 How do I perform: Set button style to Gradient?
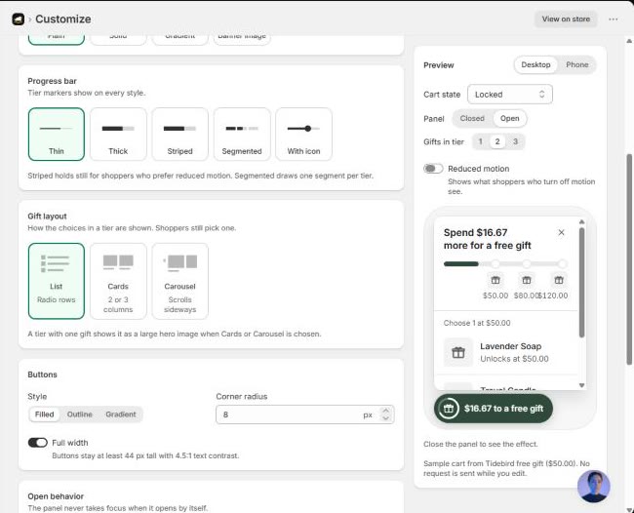[121, 414]
